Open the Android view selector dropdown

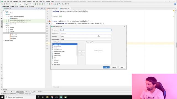click(7, 9)
